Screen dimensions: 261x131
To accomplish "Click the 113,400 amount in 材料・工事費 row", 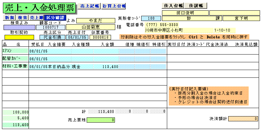I will point(106,67).
